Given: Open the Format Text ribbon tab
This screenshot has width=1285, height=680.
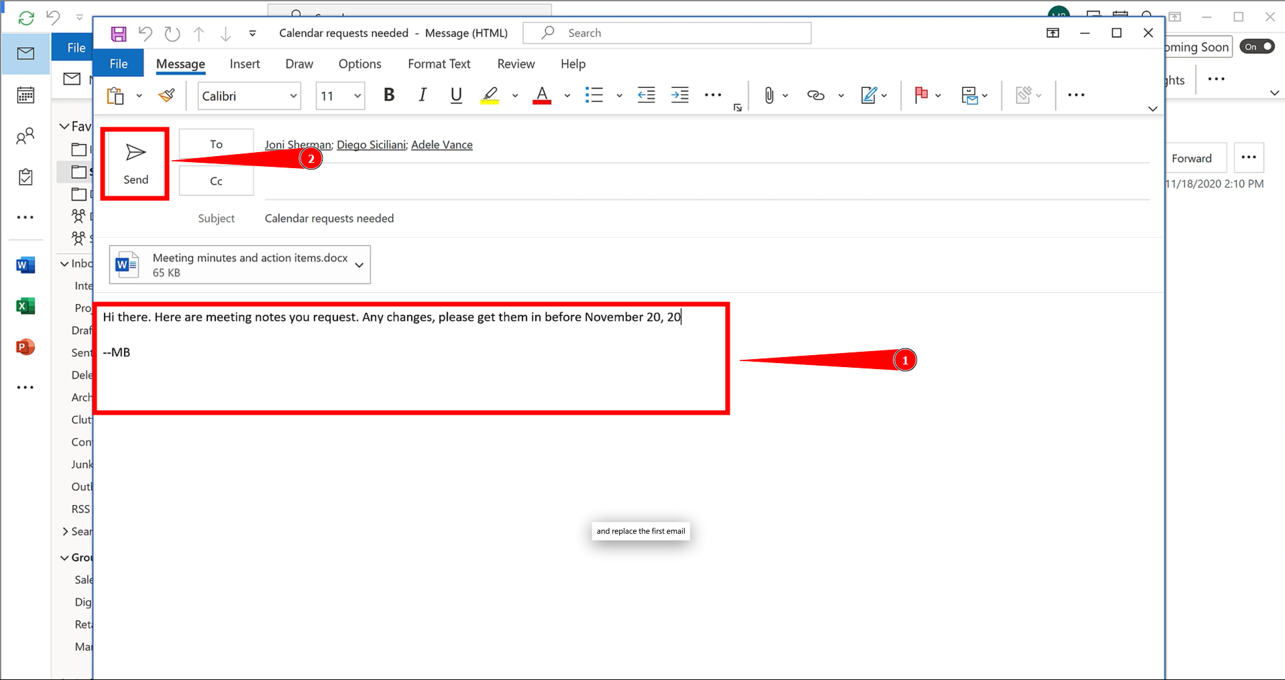Looking at the screenshot, I should click(439, 64).
